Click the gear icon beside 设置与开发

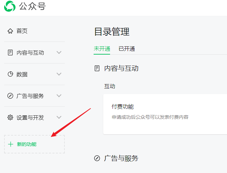[10, 117]
